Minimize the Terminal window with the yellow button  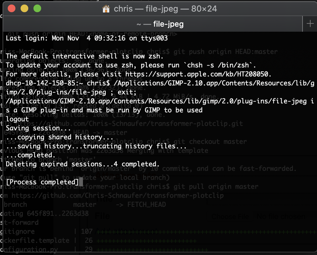click(24, 8)
